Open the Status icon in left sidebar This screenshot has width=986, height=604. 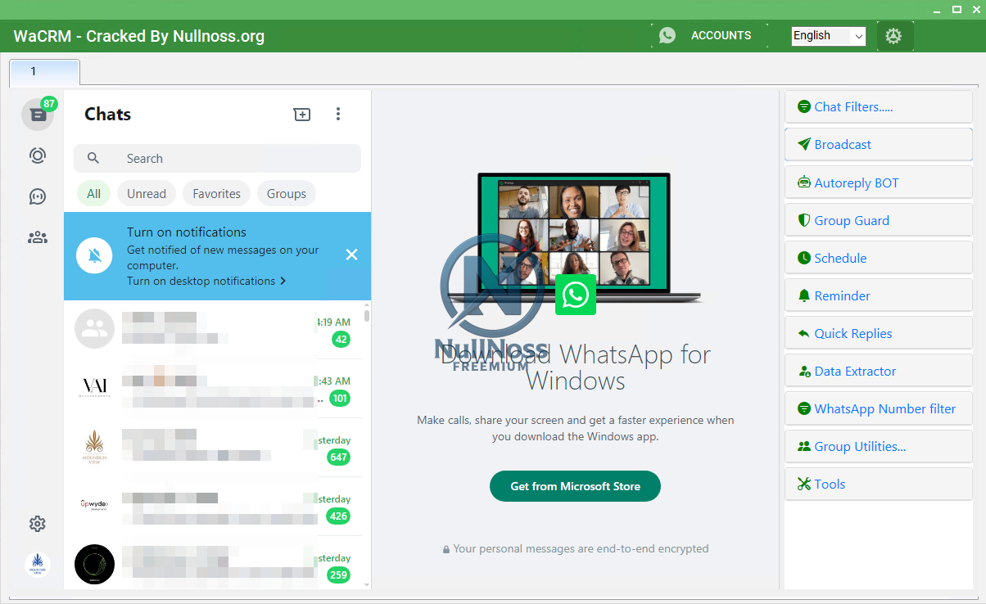click(x=38, y=156)
